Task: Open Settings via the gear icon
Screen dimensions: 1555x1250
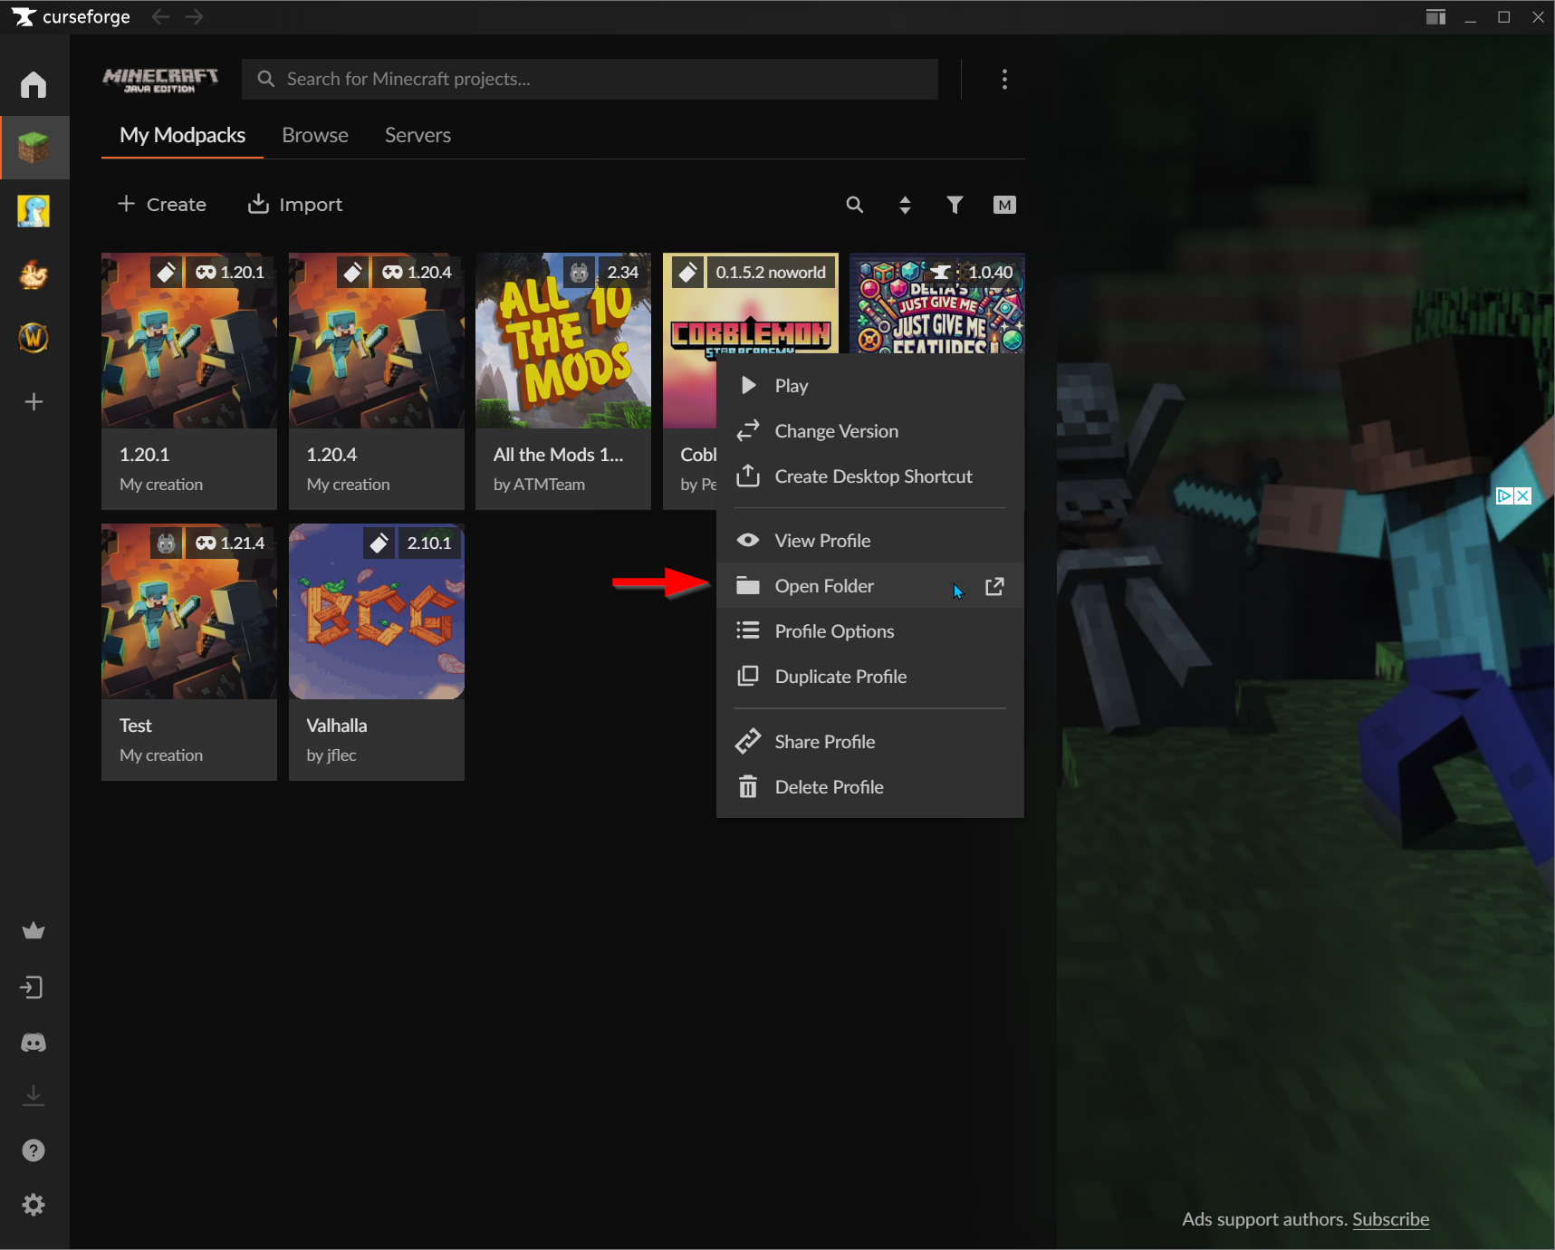Action: pos(34,1205)
